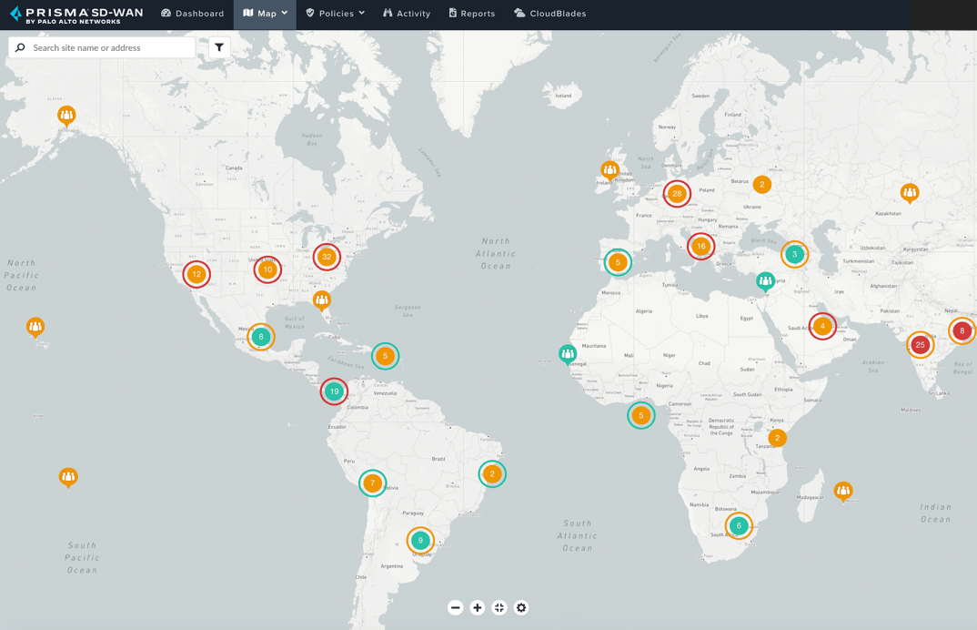This screenshot has width=977, height=630.
Task: Zoom out with the minus button
Action: [456, 607]
